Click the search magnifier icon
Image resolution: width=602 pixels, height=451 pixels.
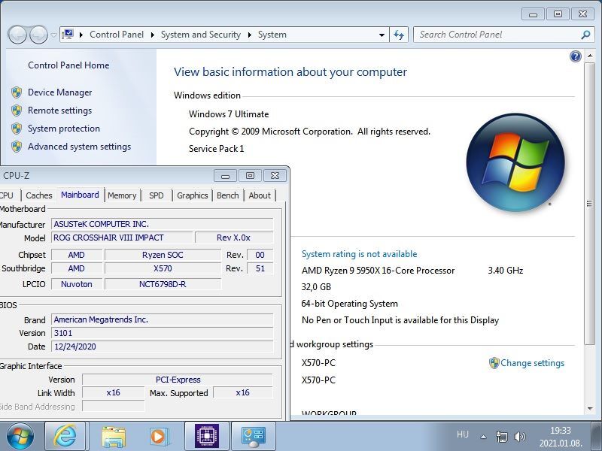(585, 35)
